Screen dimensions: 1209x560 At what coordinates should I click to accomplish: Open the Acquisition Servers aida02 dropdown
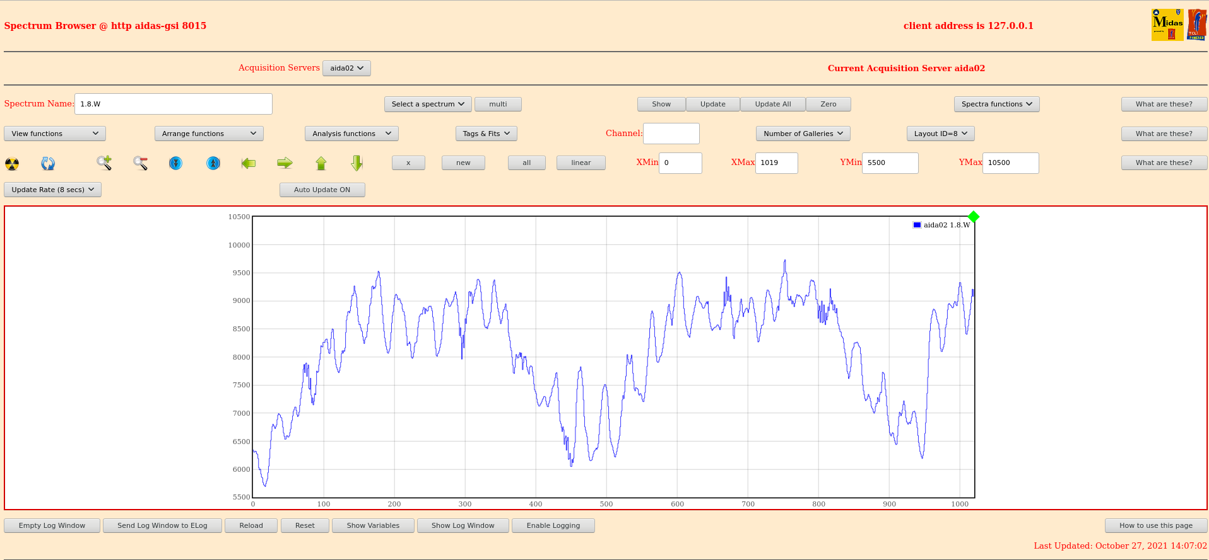coord(346,68)
